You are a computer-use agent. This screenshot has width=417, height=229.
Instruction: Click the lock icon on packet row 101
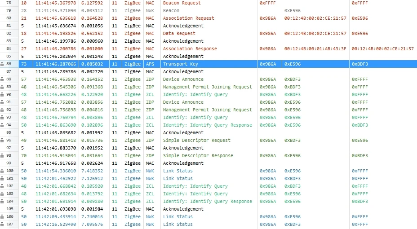coord(2,179)
